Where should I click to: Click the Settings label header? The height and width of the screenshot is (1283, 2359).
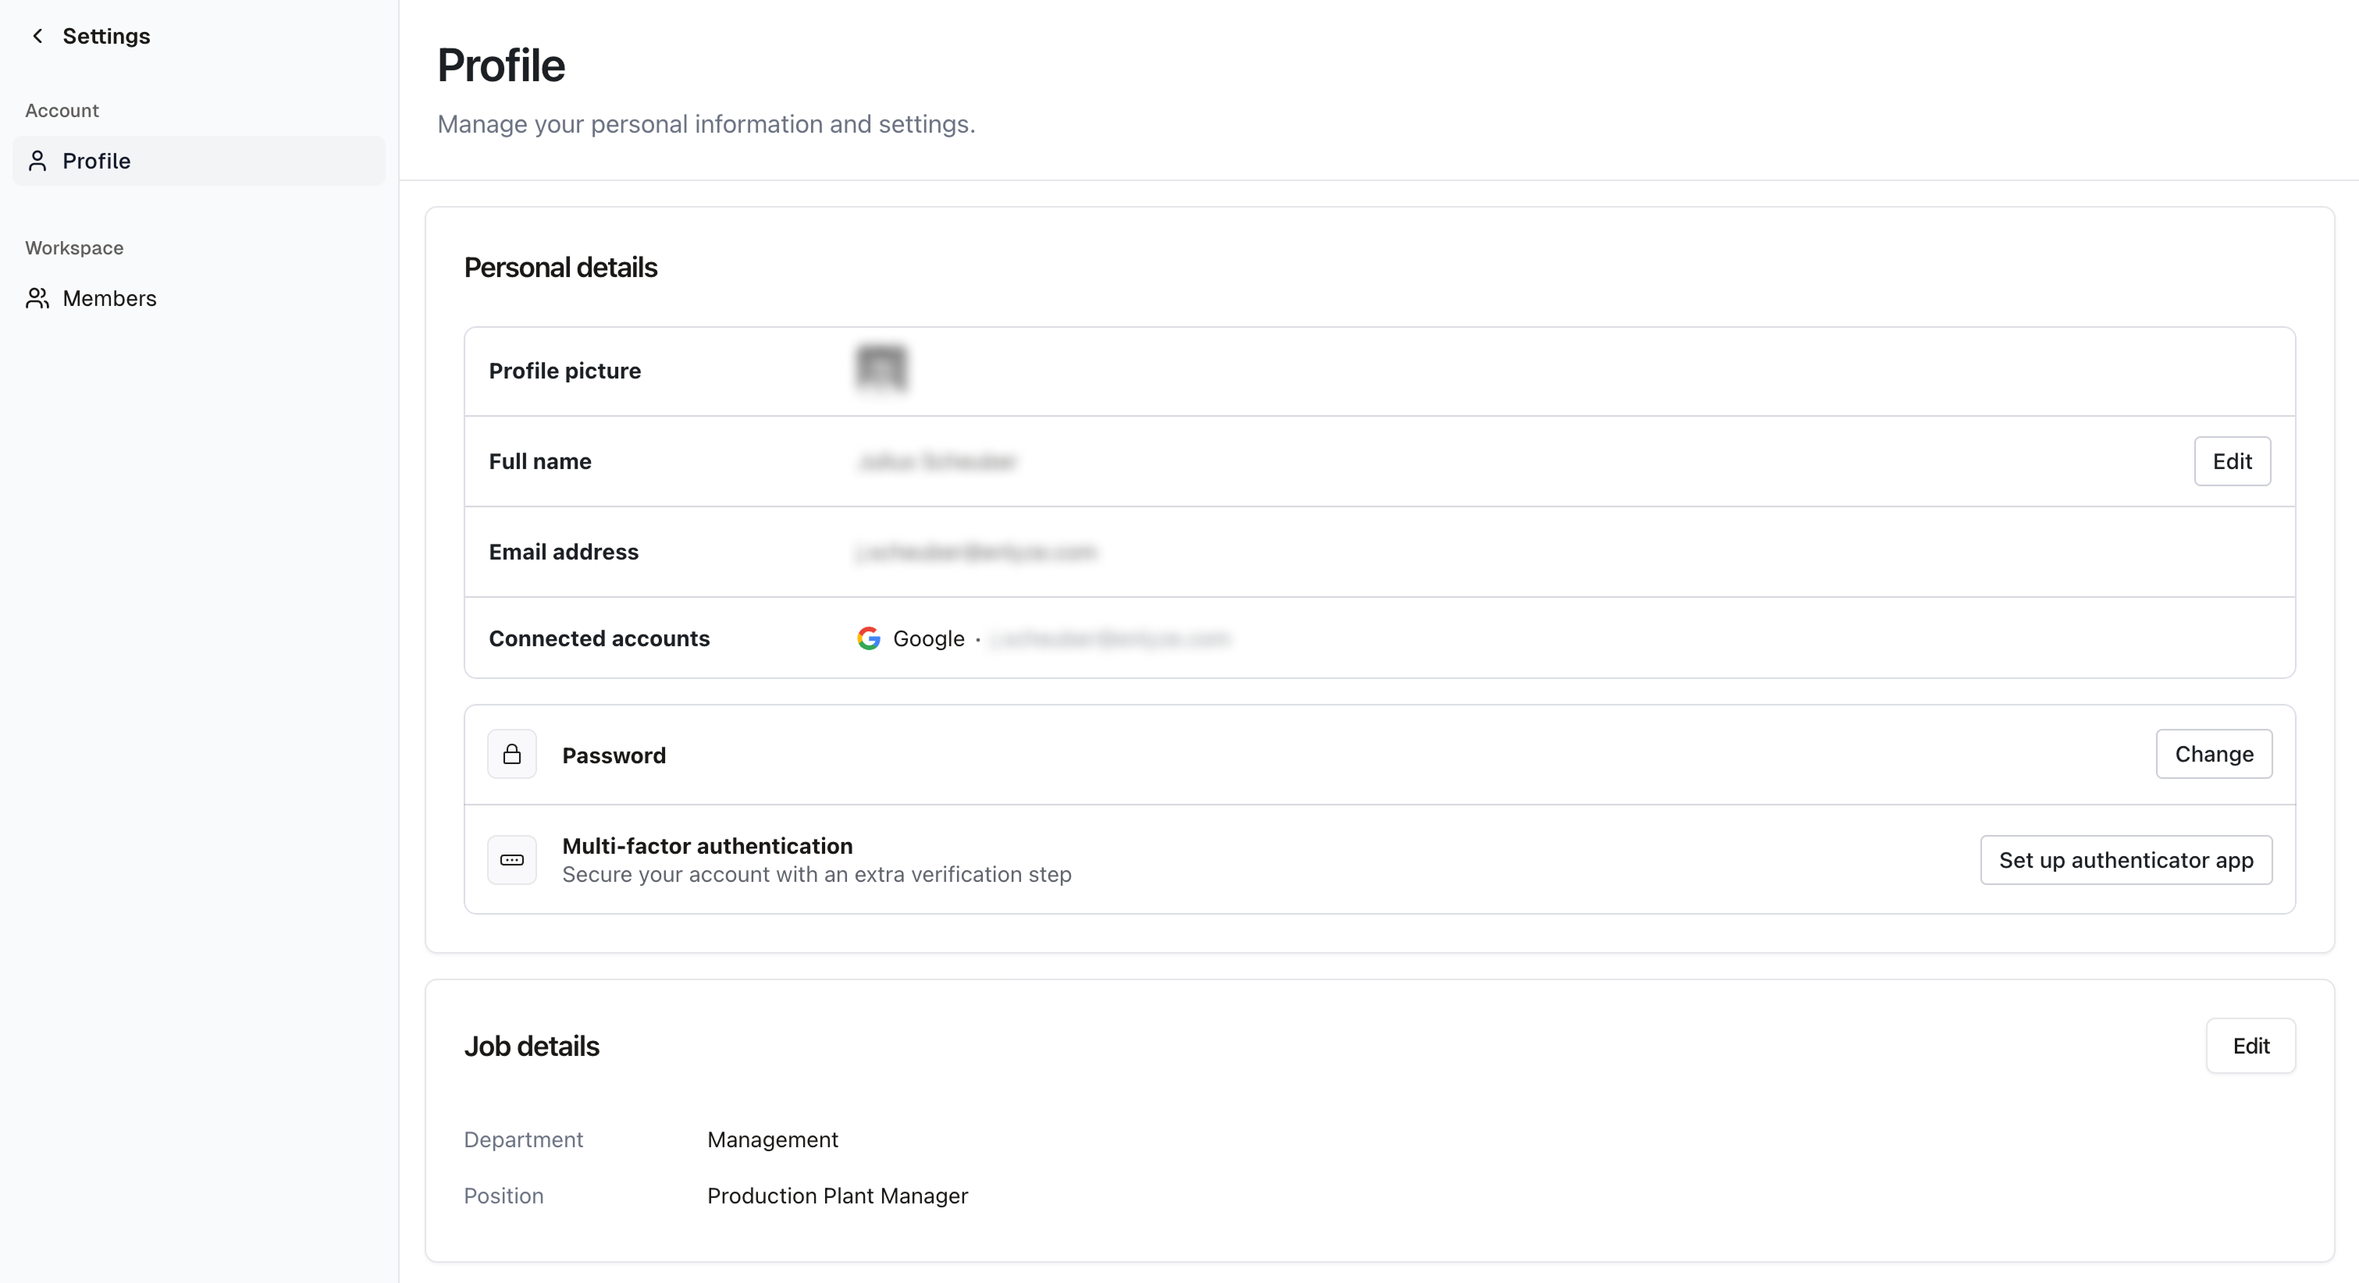click(x=106, y=36)
